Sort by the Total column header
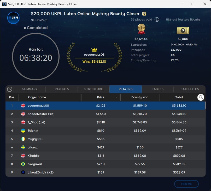This screenshot has height=191, width=211. pyautogui.click(x=179, y=97)
